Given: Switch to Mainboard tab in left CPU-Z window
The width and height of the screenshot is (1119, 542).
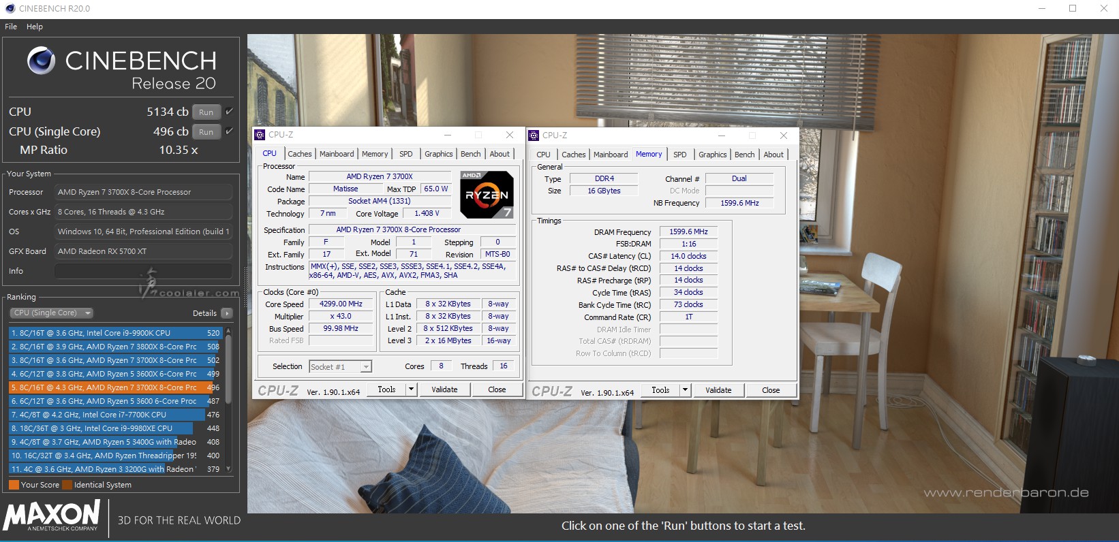Looking at the screenshot, I should click(x=337, y=154).
